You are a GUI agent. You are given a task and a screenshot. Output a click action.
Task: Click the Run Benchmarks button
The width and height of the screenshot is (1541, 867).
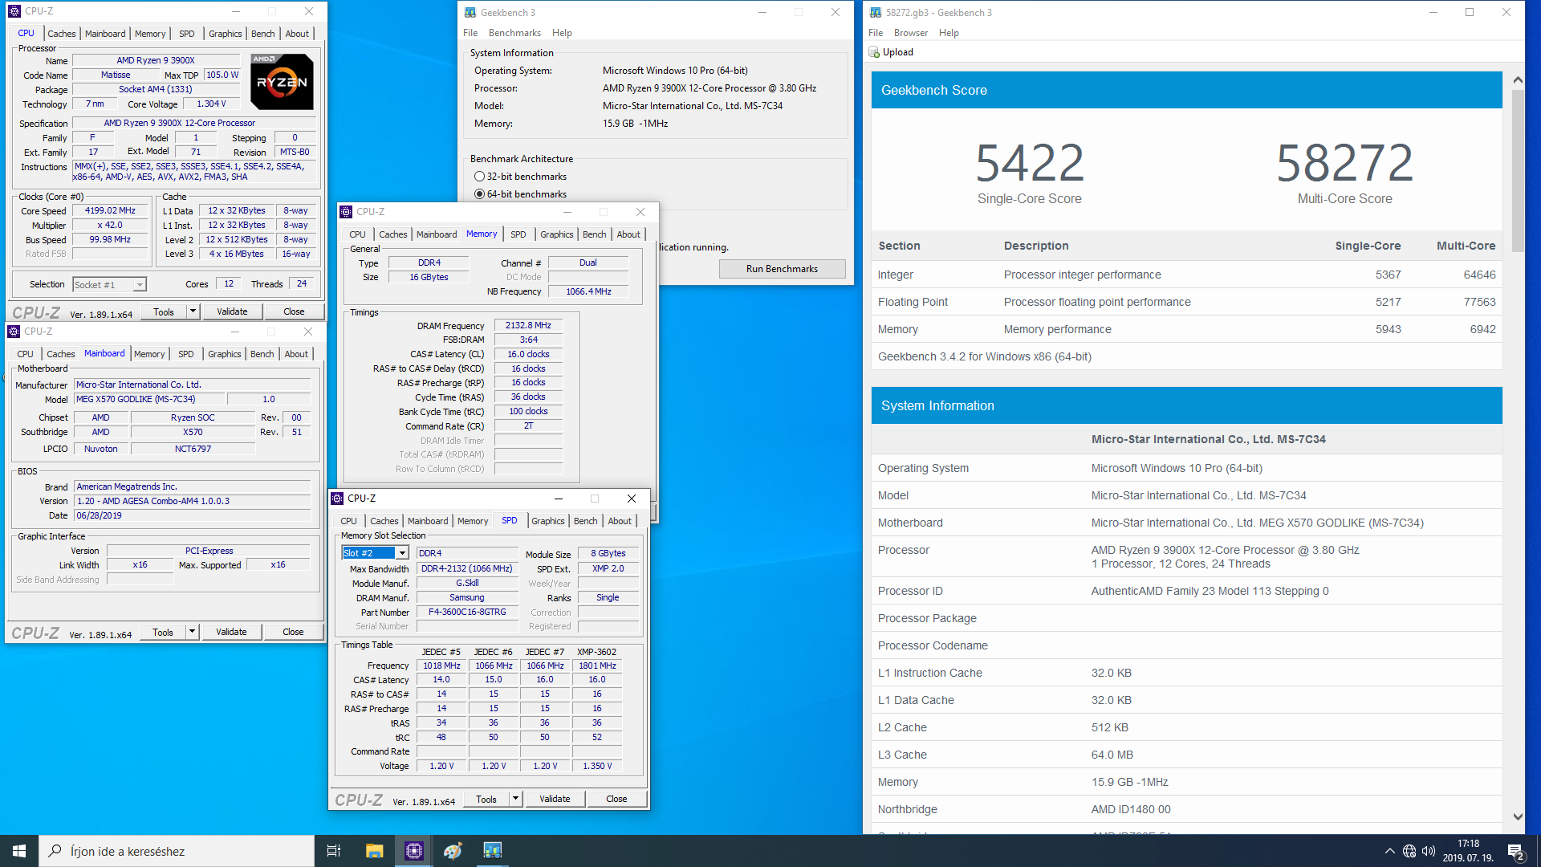pos(782,269)
